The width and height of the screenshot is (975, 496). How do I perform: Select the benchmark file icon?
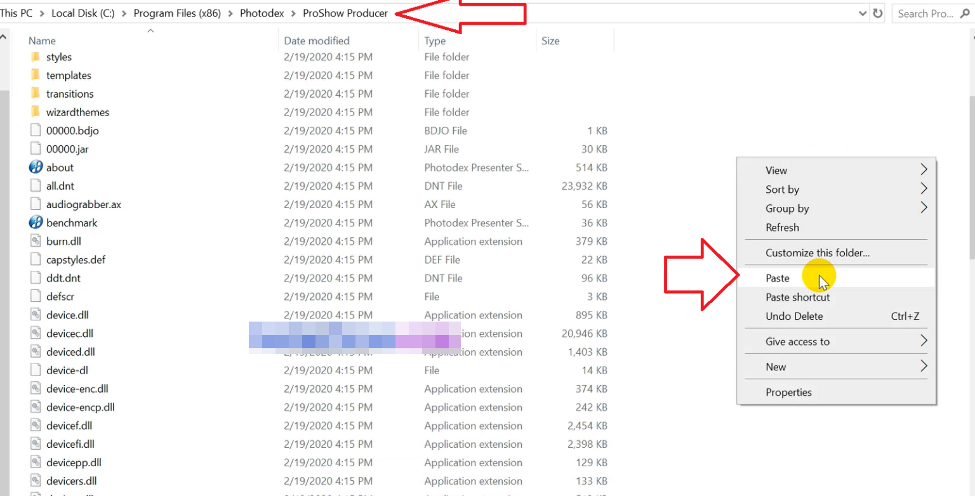point(36,223)
